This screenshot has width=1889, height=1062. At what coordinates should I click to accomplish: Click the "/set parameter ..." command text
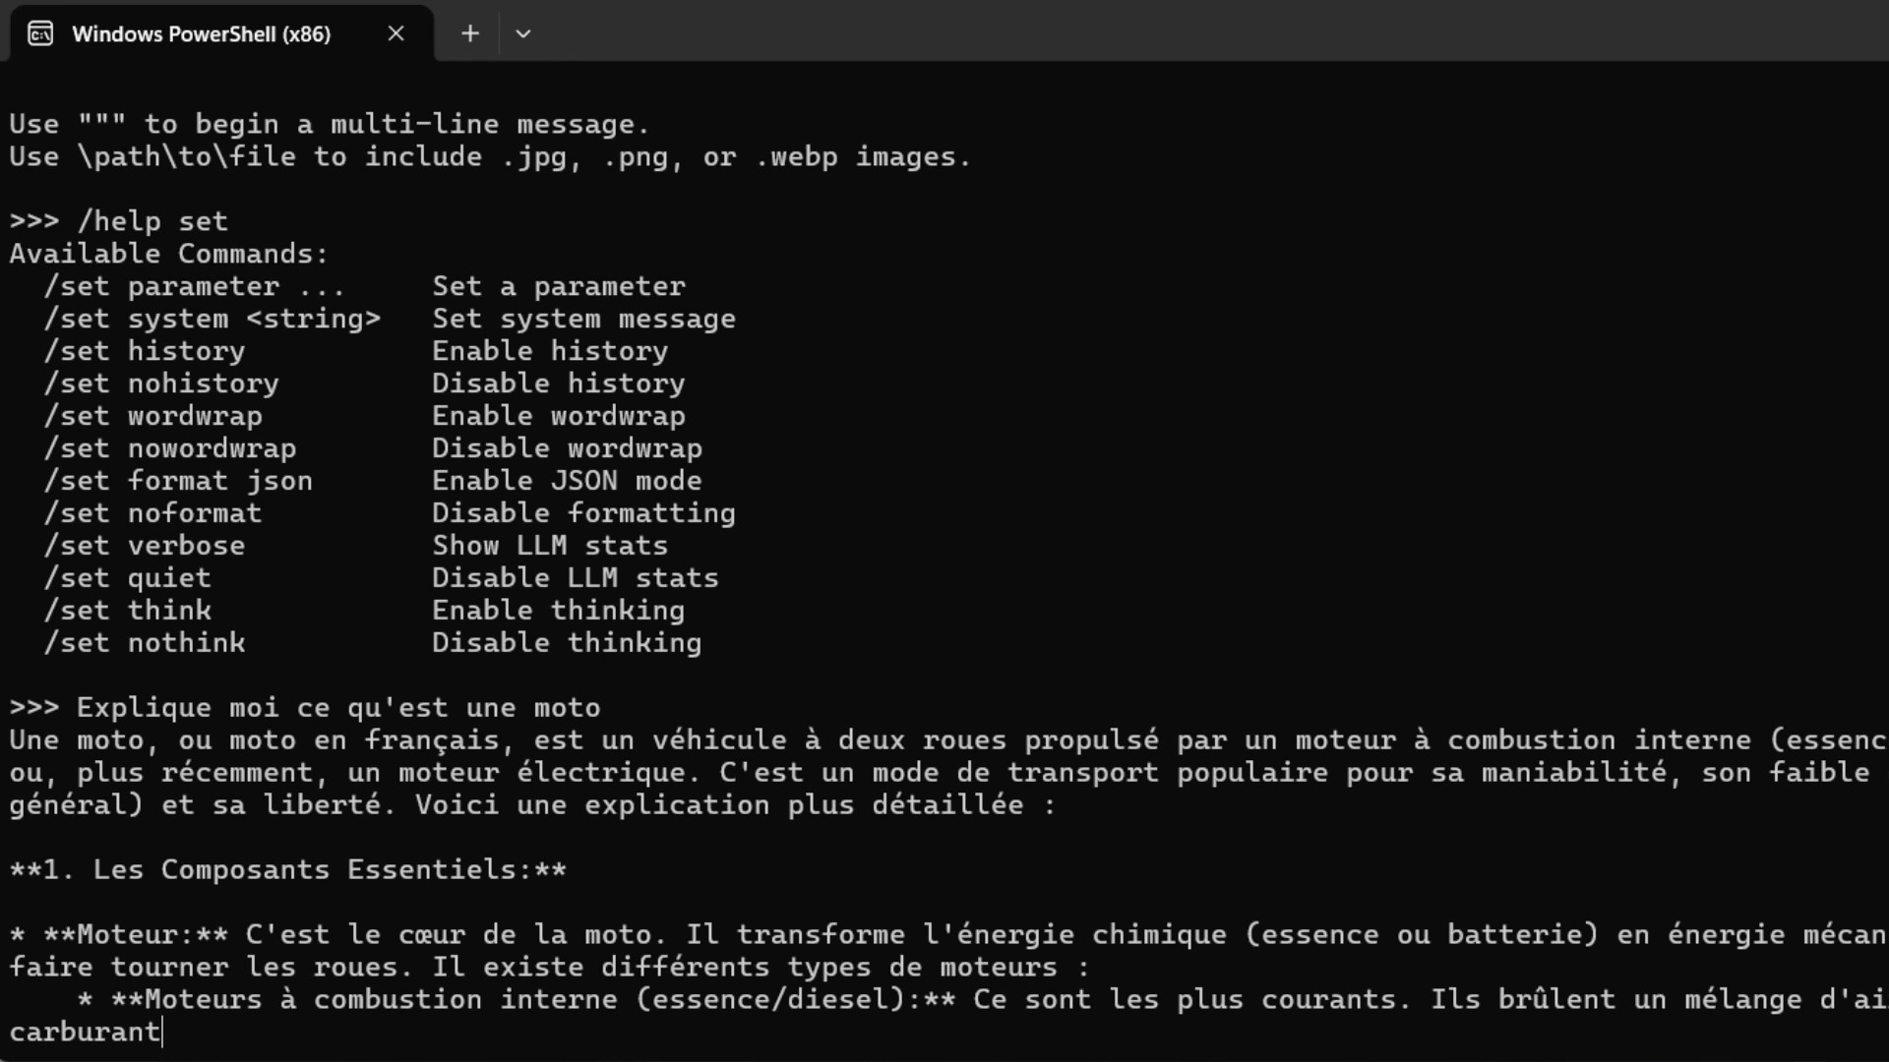(194, 286)
